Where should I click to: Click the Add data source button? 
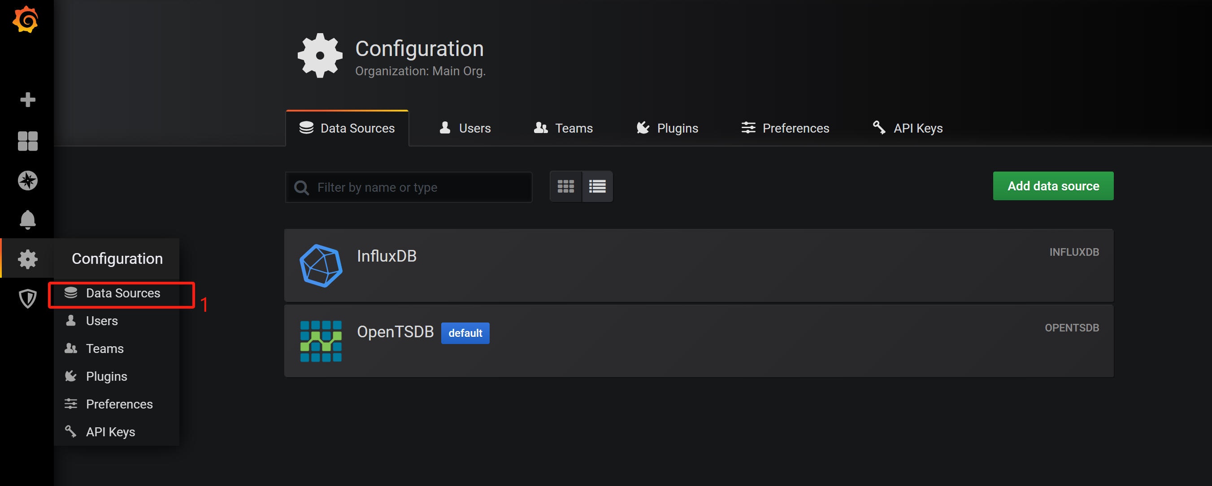click(x=1053, y=186)
